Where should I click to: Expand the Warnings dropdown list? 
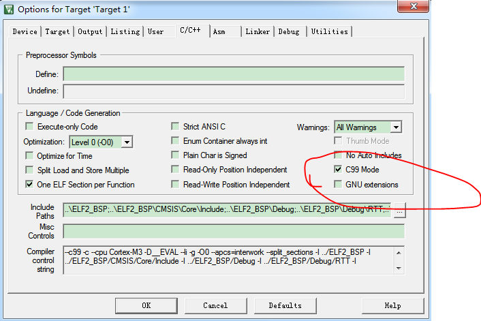tap(396, 127)
